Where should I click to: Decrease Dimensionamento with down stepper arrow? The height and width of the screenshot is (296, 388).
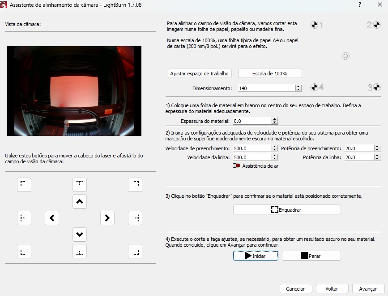(298, 90)
